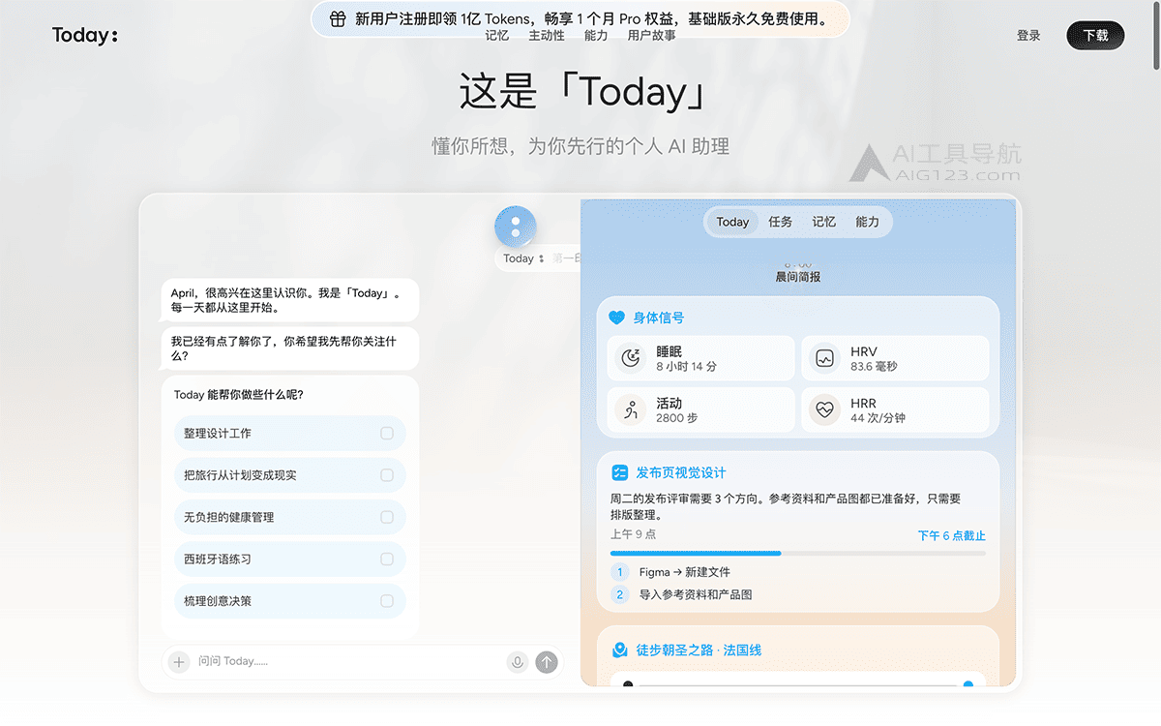This screenshot has width=1161, height=726.
Task: Click the 发布页视觉设计 title text
Action: coord(681,472)
